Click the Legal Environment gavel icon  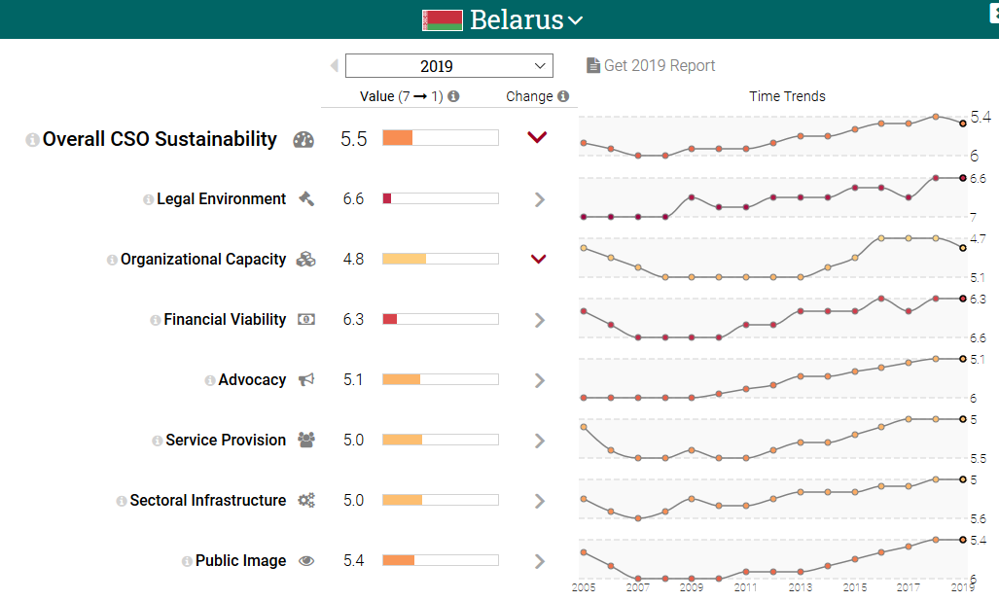(x=305, y=198)
